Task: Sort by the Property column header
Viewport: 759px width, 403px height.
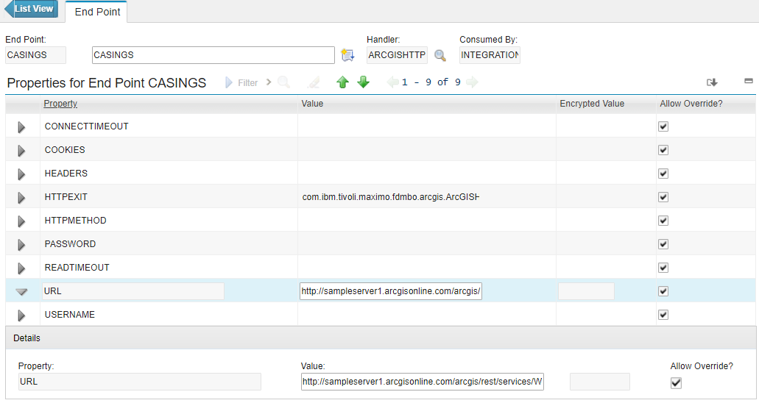Action: point(60,104)
